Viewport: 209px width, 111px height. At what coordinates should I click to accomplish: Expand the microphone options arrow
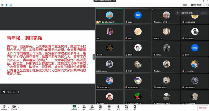point(9,107)
